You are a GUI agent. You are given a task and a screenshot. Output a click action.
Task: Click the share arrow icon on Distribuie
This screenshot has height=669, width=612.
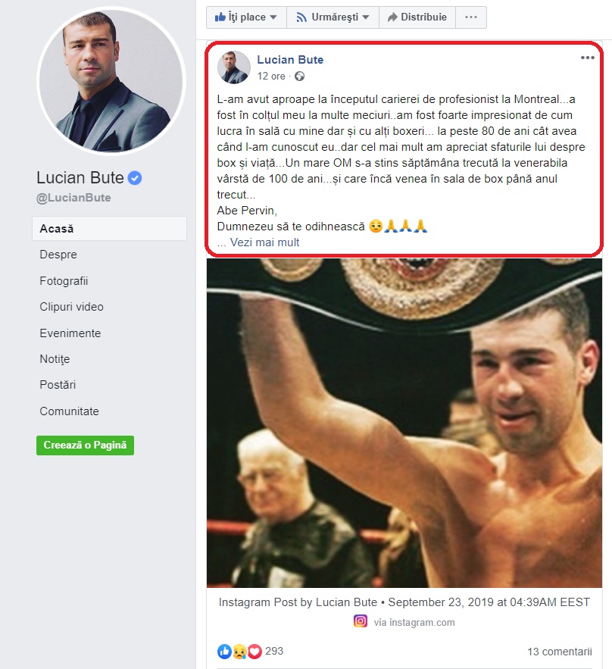pyautogui.click(x=392, y=17)
